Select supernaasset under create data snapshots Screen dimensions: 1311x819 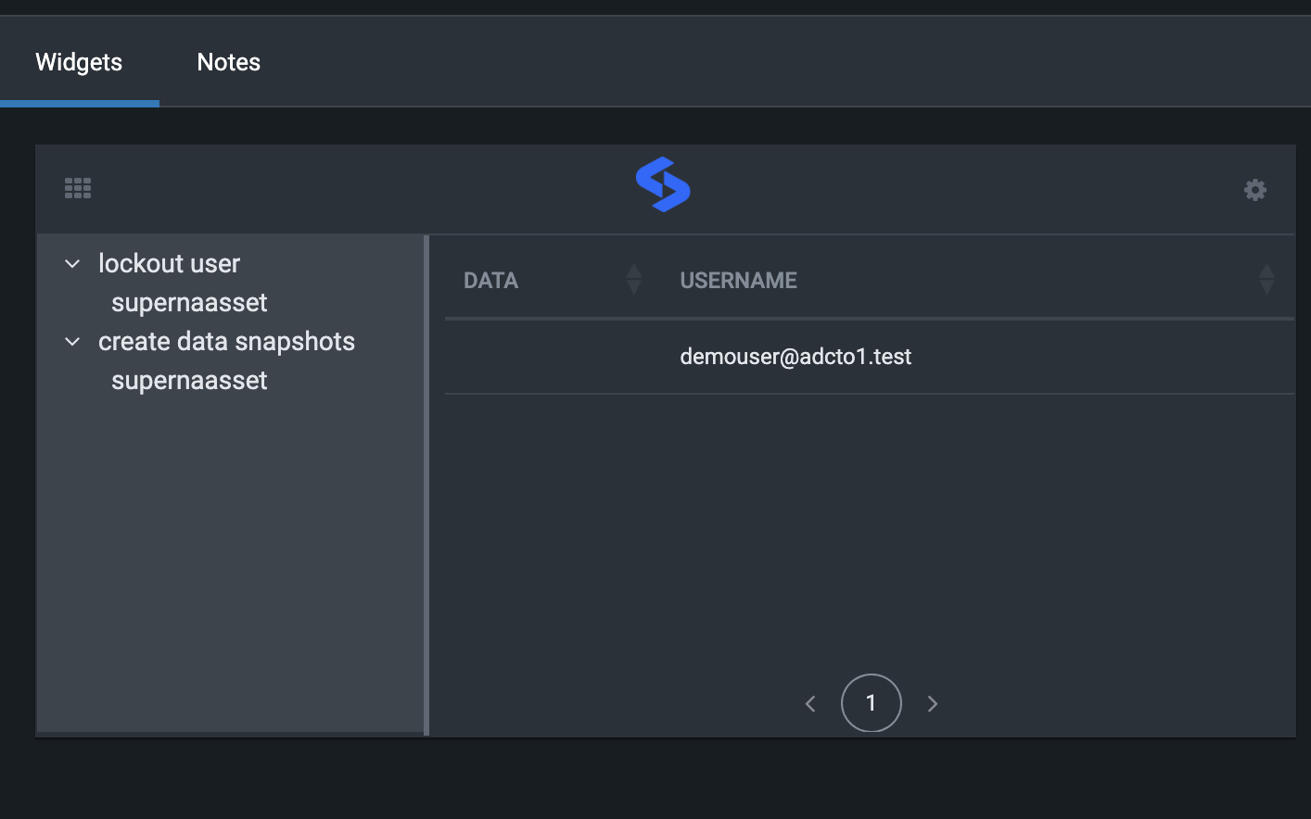point(189,381)
